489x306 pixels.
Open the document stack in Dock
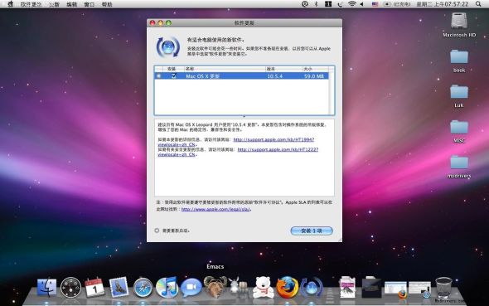pyautogui.click(x=347, y=287)
